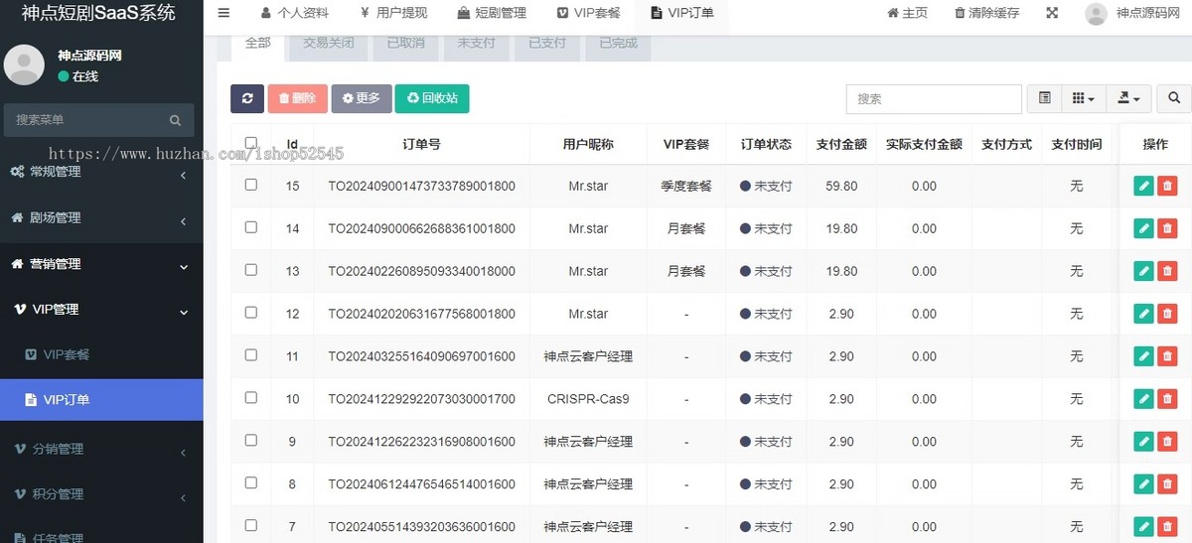Click 清除缓存 in the top bar
The image size is (1192, 543).
click(x=987, y=13)
